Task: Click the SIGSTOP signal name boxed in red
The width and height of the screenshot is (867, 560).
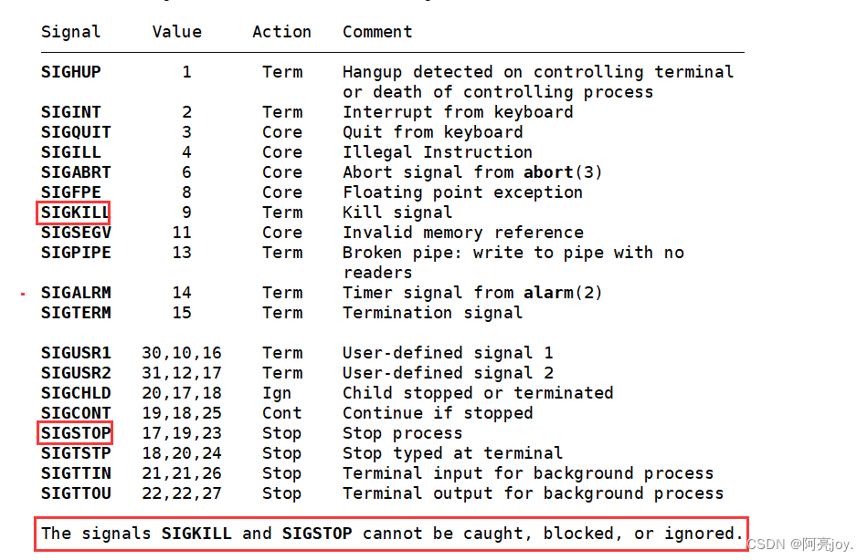Action: coord(75,433)
